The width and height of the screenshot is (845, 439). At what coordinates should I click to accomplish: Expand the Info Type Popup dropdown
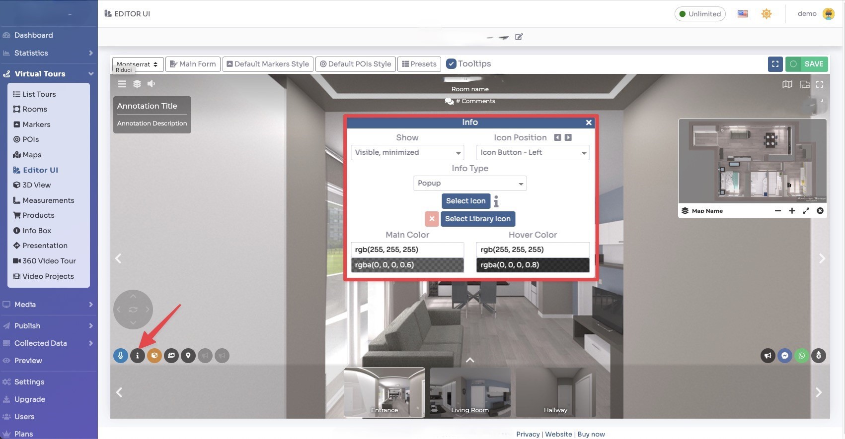469,184
